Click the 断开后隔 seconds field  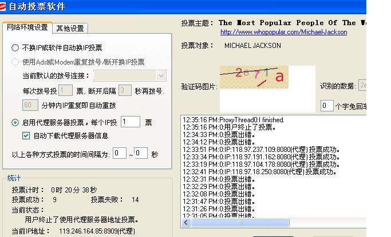coord(125,90)
